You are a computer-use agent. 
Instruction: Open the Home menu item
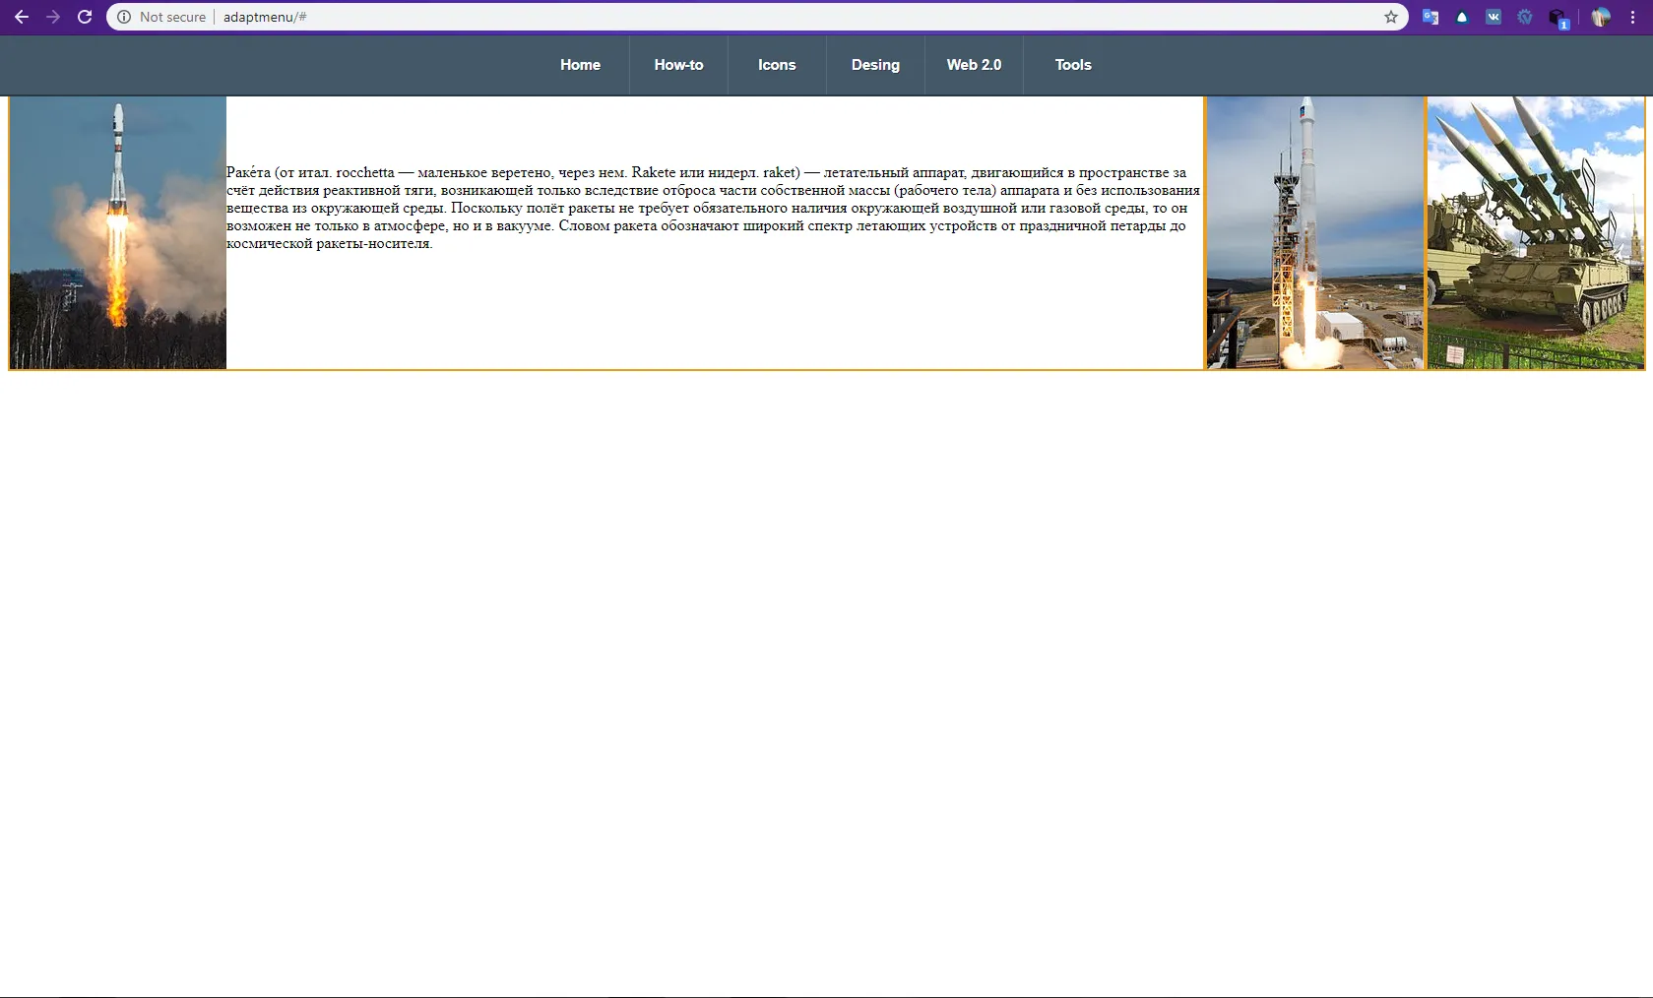(x=580, y=65)
